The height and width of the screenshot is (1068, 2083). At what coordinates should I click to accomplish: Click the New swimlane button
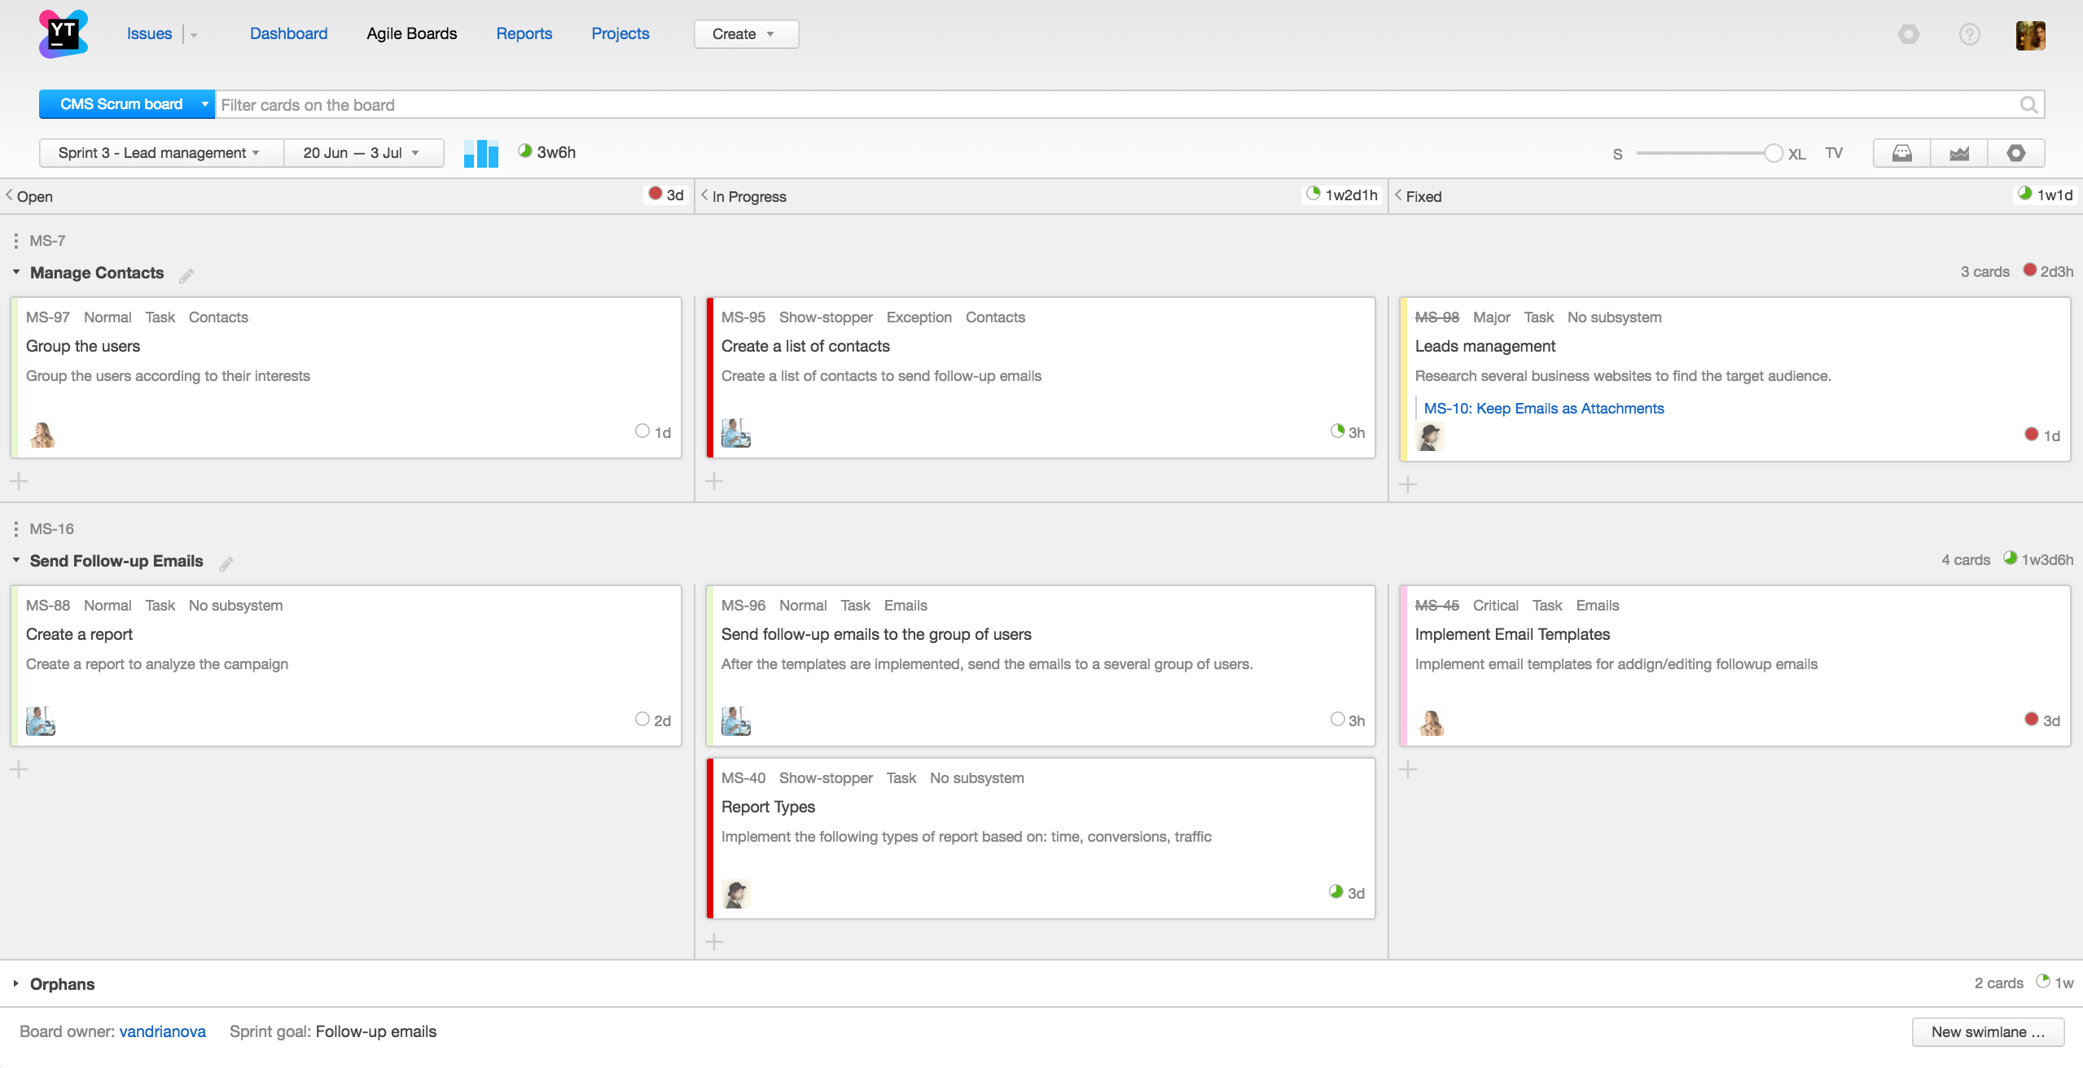1992,1031
